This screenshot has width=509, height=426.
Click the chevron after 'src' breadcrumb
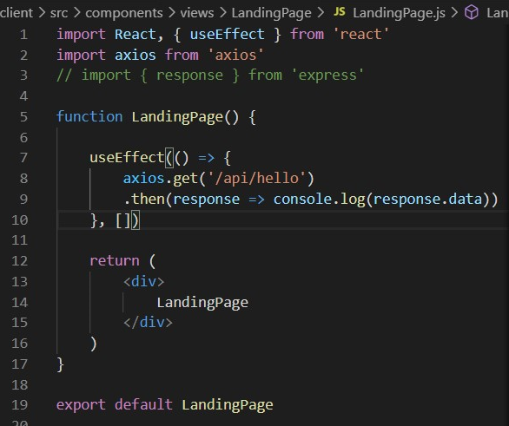[76, 13]
